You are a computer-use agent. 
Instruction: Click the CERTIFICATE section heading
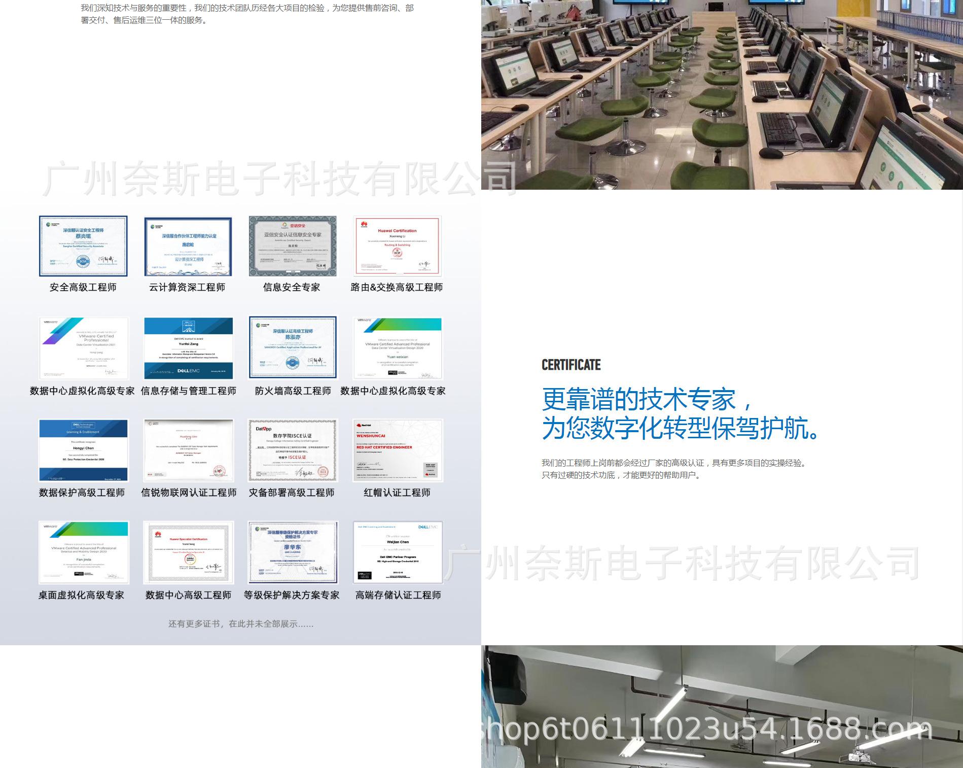(x=571, y=365)
